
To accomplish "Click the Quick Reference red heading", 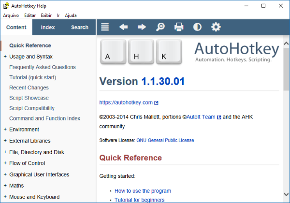I will click(130, 158).
